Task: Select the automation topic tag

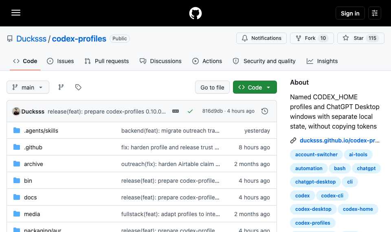Action: 309,169
